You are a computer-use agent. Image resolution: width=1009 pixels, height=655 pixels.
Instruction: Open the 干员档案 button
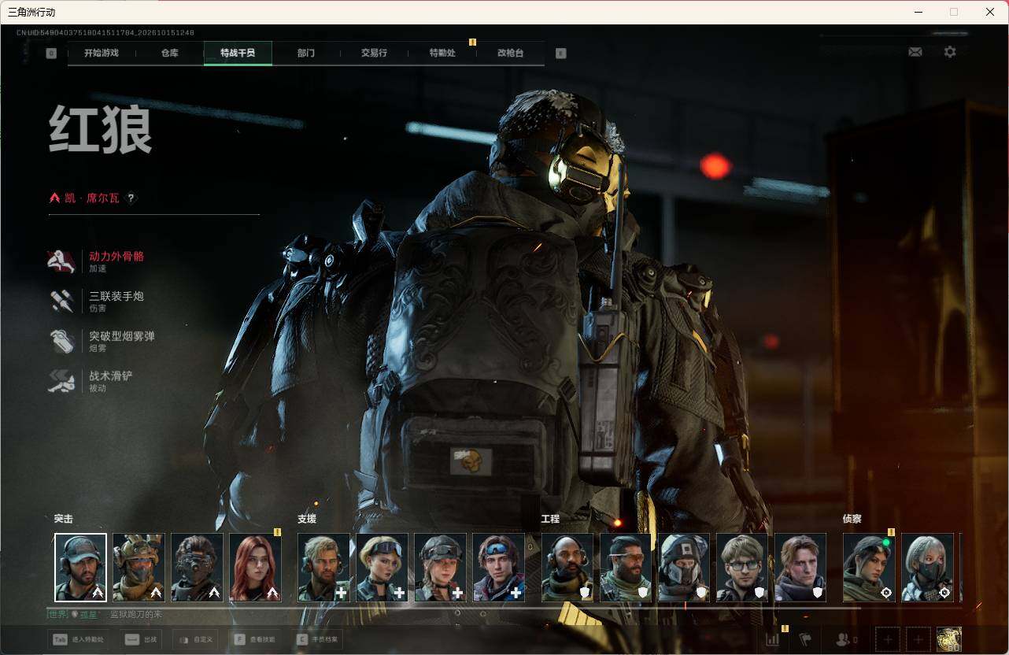(x=316, y=639)
